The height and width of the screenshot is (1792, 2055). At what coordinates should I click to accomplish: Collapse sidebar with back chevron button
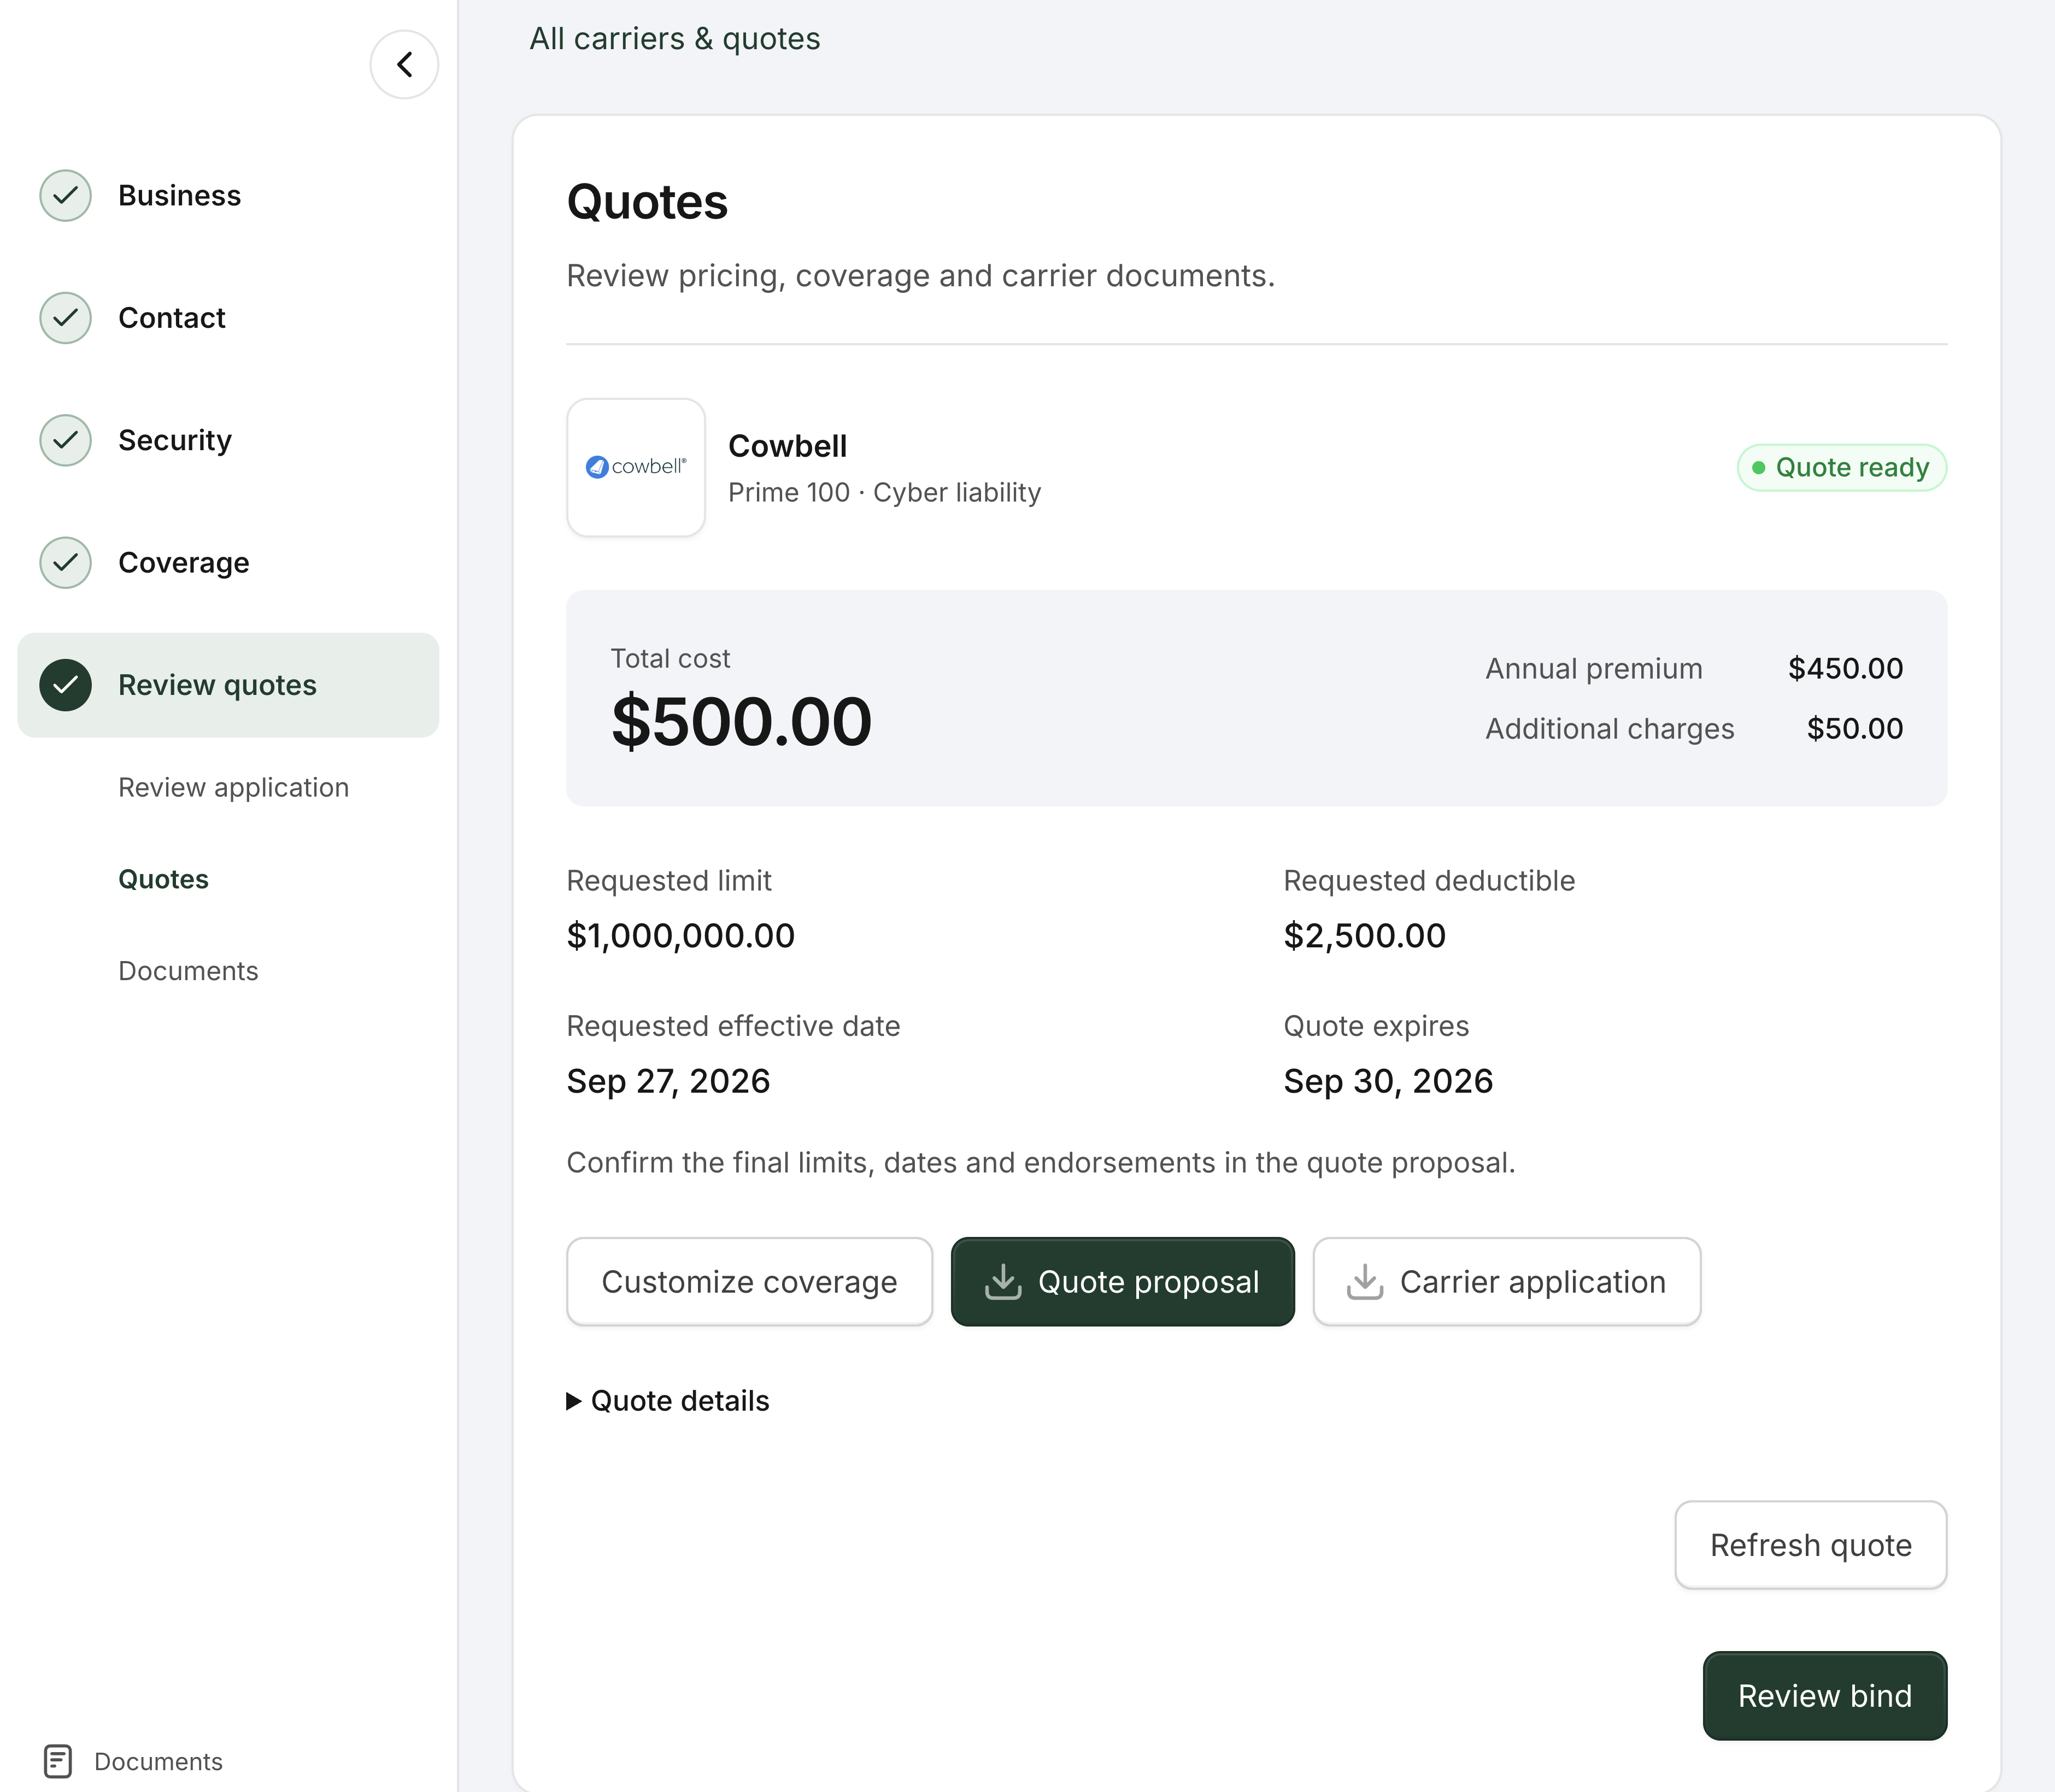click(x=404, y=65)
